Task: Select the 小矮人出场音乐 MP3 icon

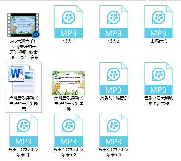Action: (x=114, y=79)
